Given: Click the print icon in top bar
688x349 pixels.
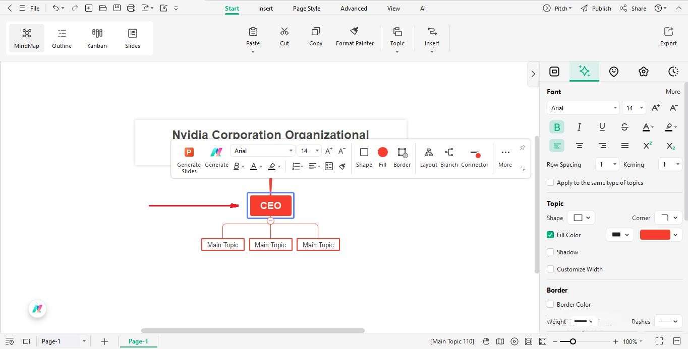Looking at the screenshot, I should (131, 8).
